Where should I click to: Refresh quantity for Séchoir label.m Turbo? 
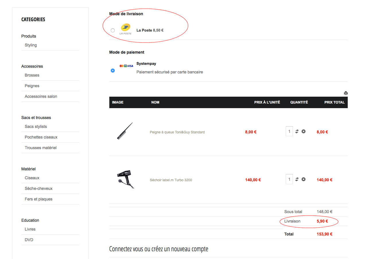click(297, 179)
